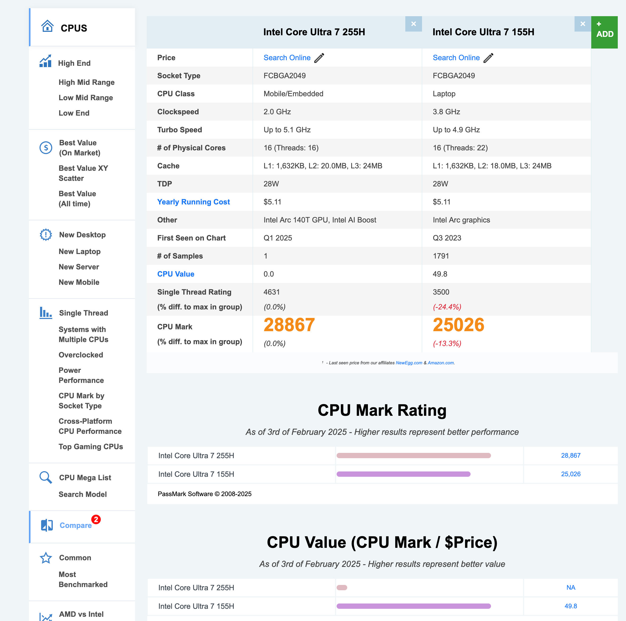
Task: Remove Intel Core Ultra 7 255H from comparison
Action: [x=414, y=24]
